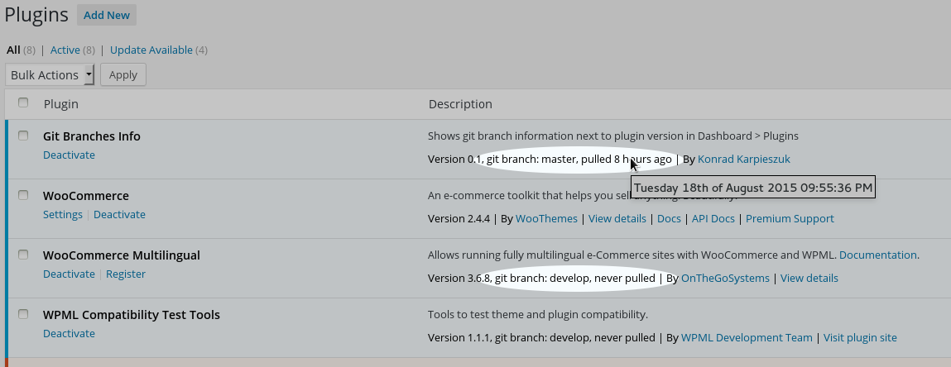951x367 pixels.
Task: Toggle the select-all plugins checkbox
Action: point(23,102)
